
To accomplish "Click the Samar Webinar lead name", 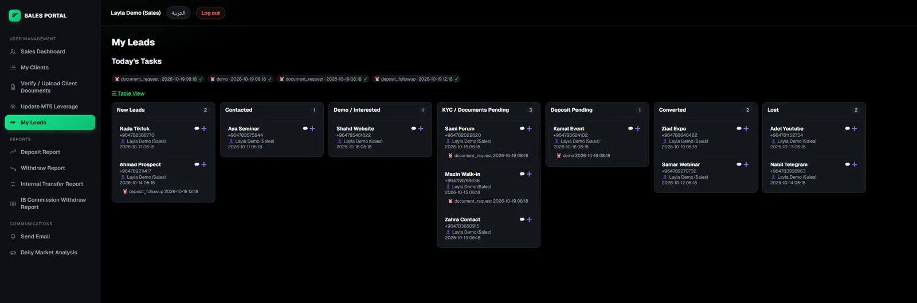I will coord(681,164).
